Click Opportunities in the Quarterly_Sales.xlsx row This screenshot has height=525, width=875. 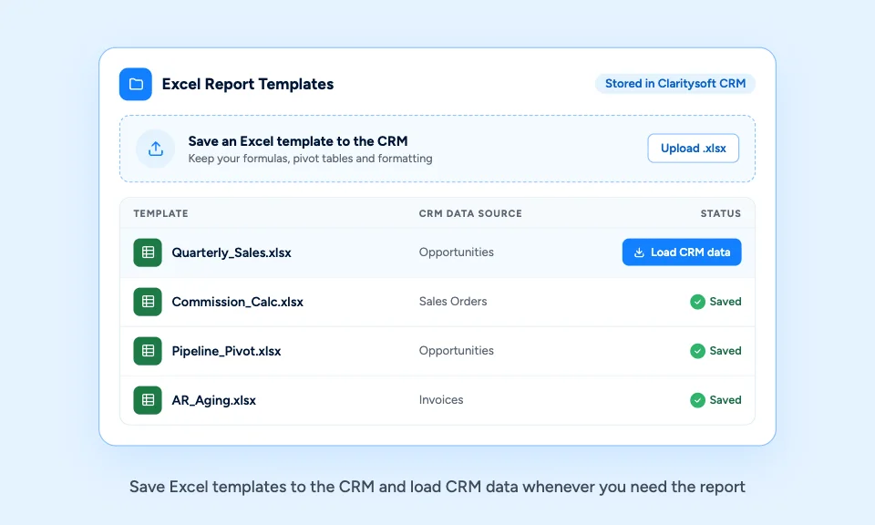(x=456, y=252)
